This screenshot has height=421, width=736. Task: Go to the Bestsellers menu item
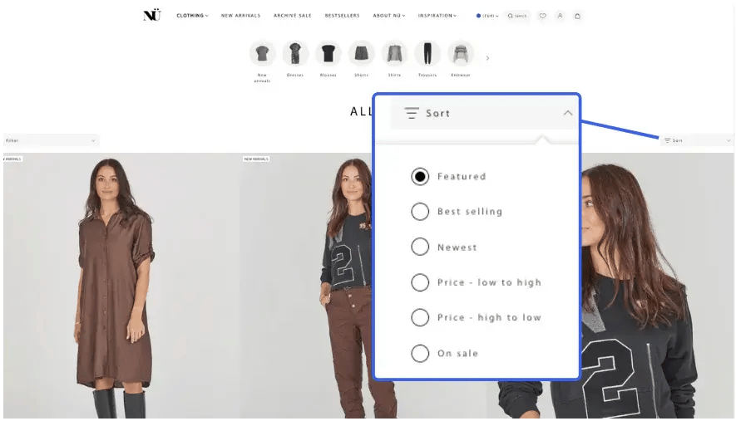(341, 16)
